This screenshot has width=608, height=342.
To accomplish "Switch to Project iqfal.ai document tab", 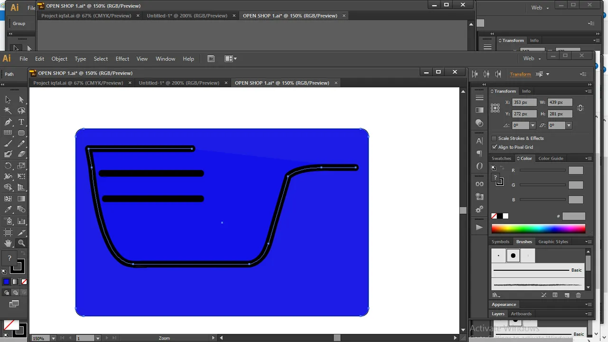I will pos(78,83).
